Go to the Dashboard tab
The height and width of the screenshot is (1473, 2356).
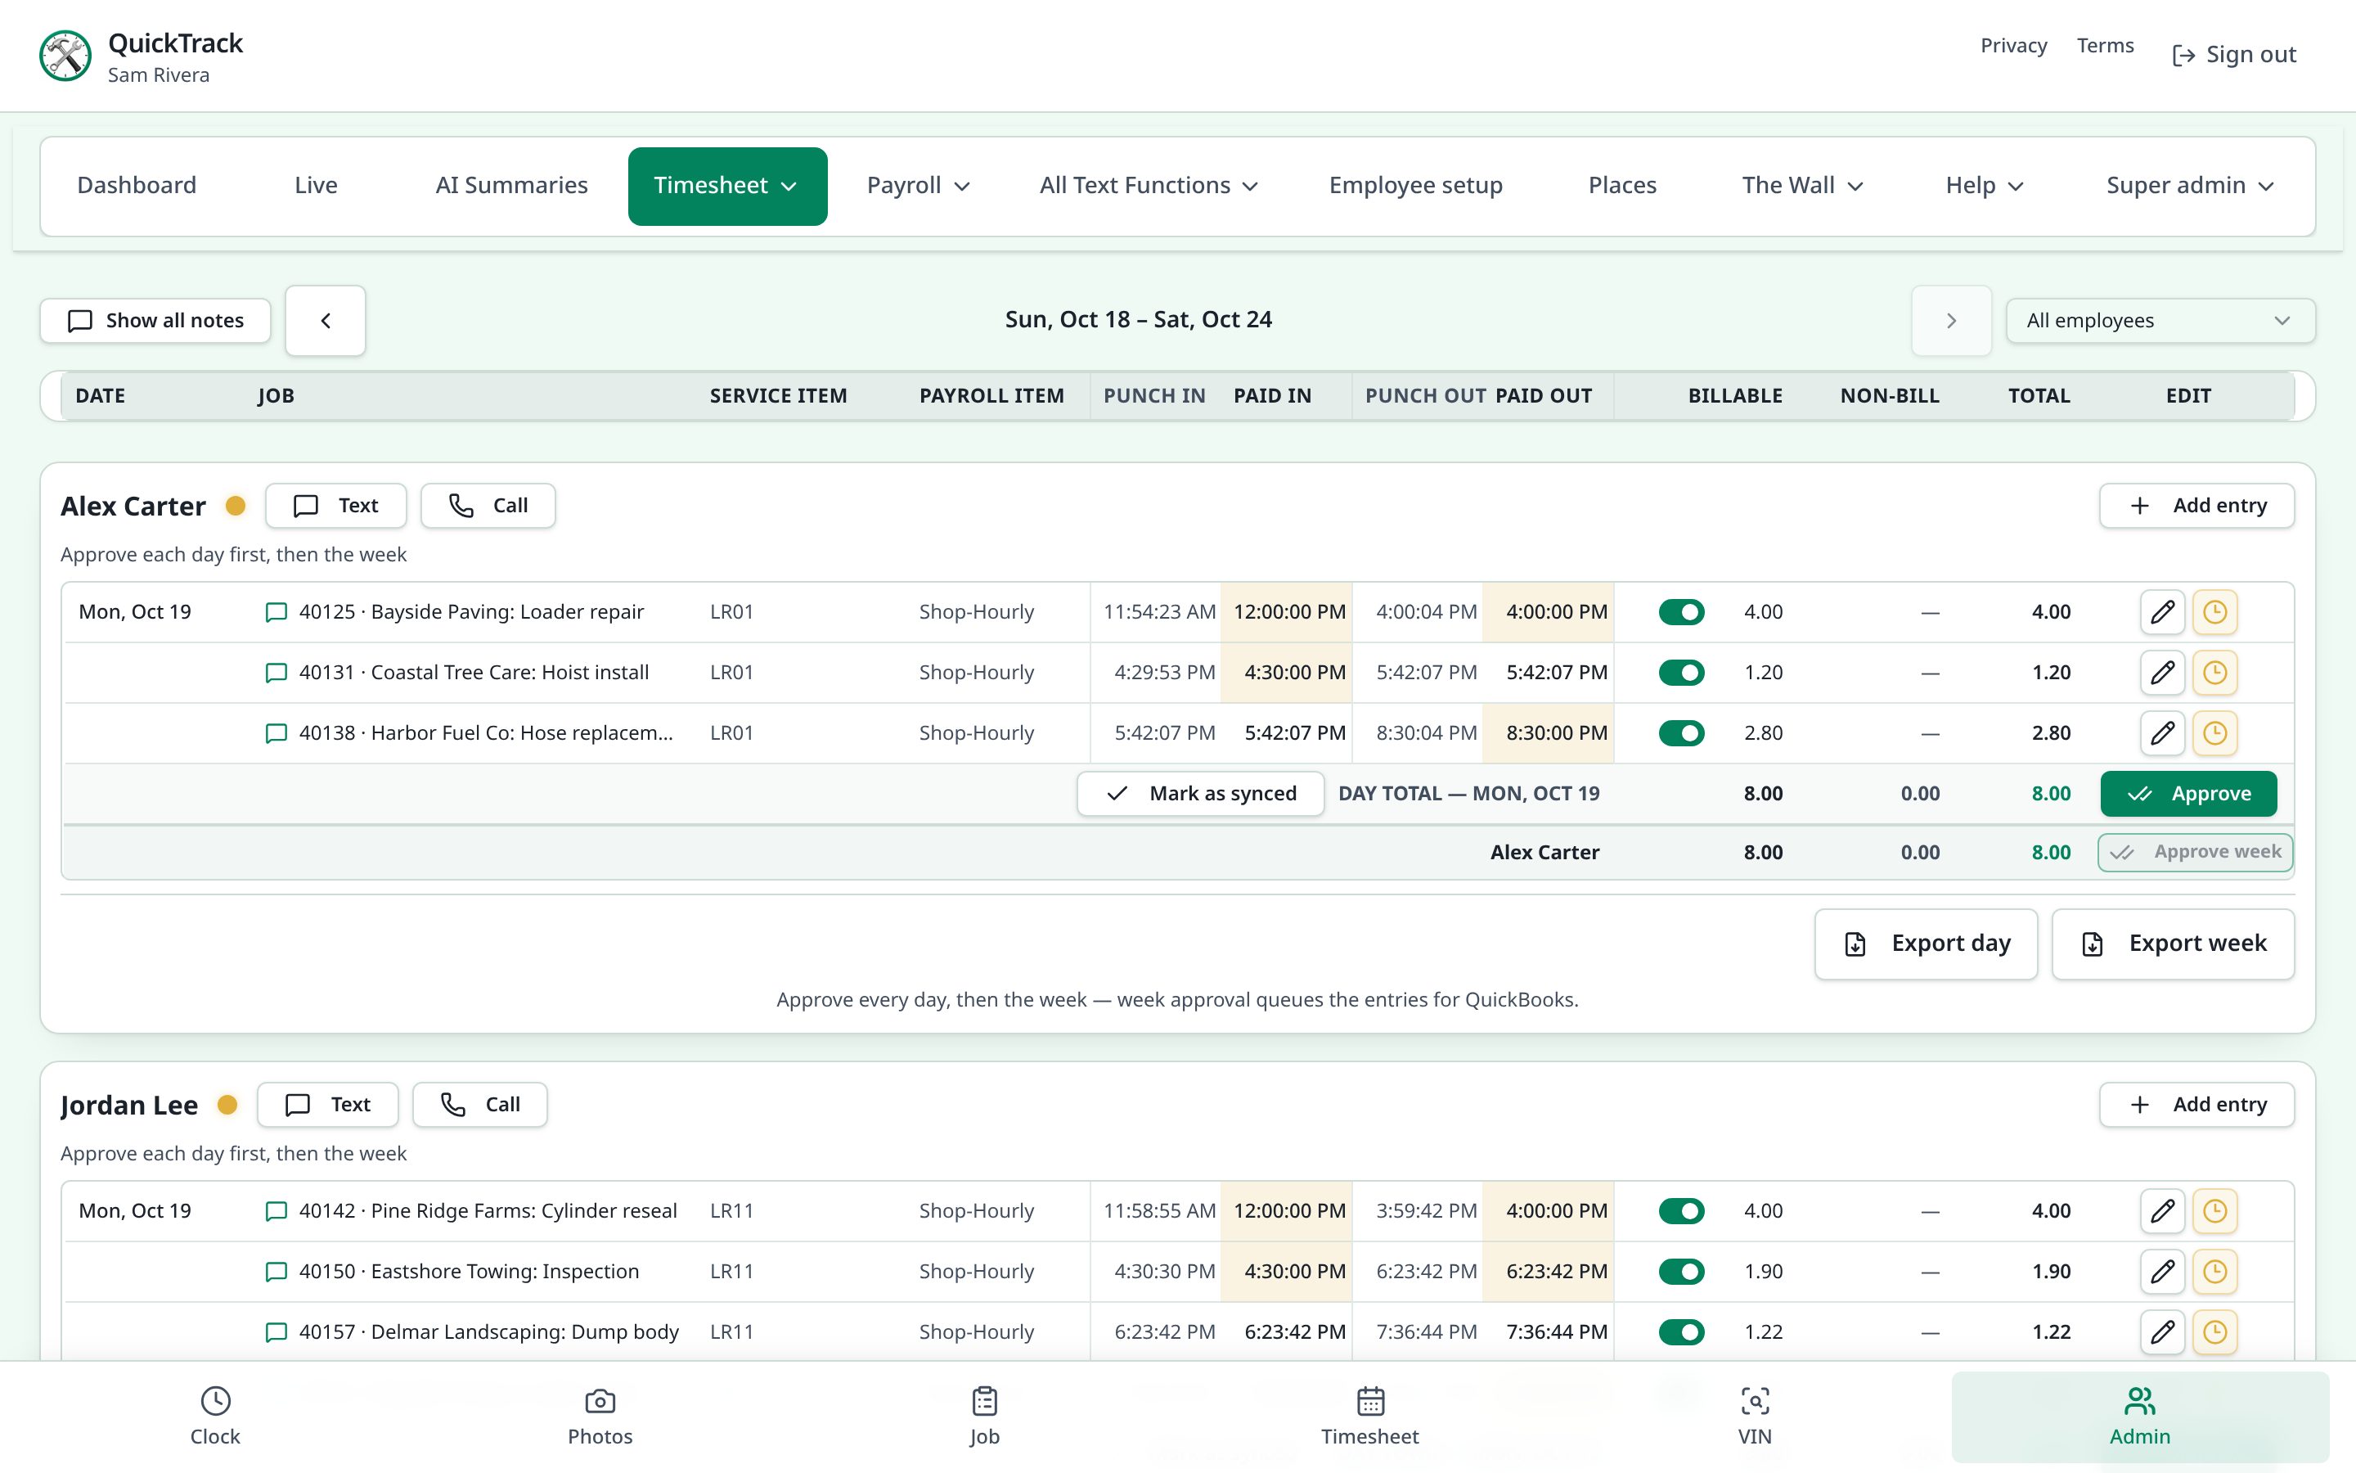tap(137, 186)
